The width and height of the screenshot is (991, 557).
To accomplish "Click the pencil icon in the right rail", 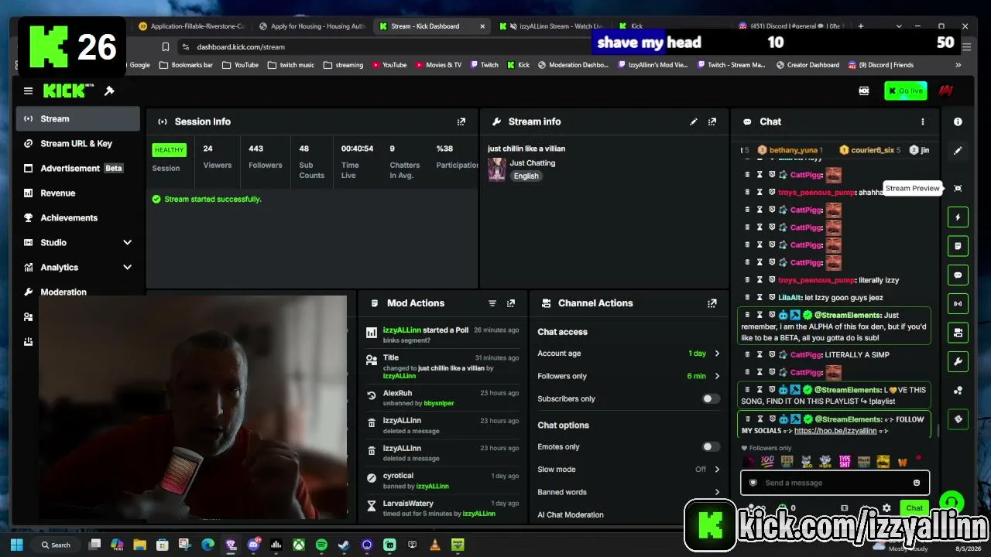I will click(958, 151).
